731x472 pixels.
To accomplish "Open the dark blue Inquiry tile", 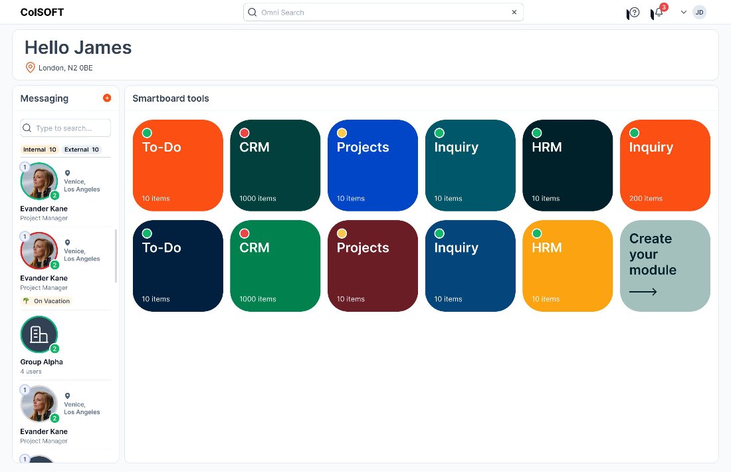I will point(470,266).
